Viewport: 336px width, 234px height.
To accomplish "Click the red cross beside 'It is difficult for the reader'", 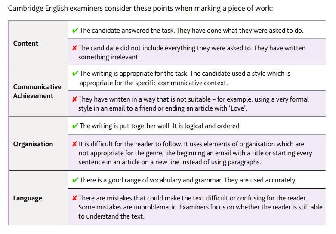I will click(x=74, y=144).
